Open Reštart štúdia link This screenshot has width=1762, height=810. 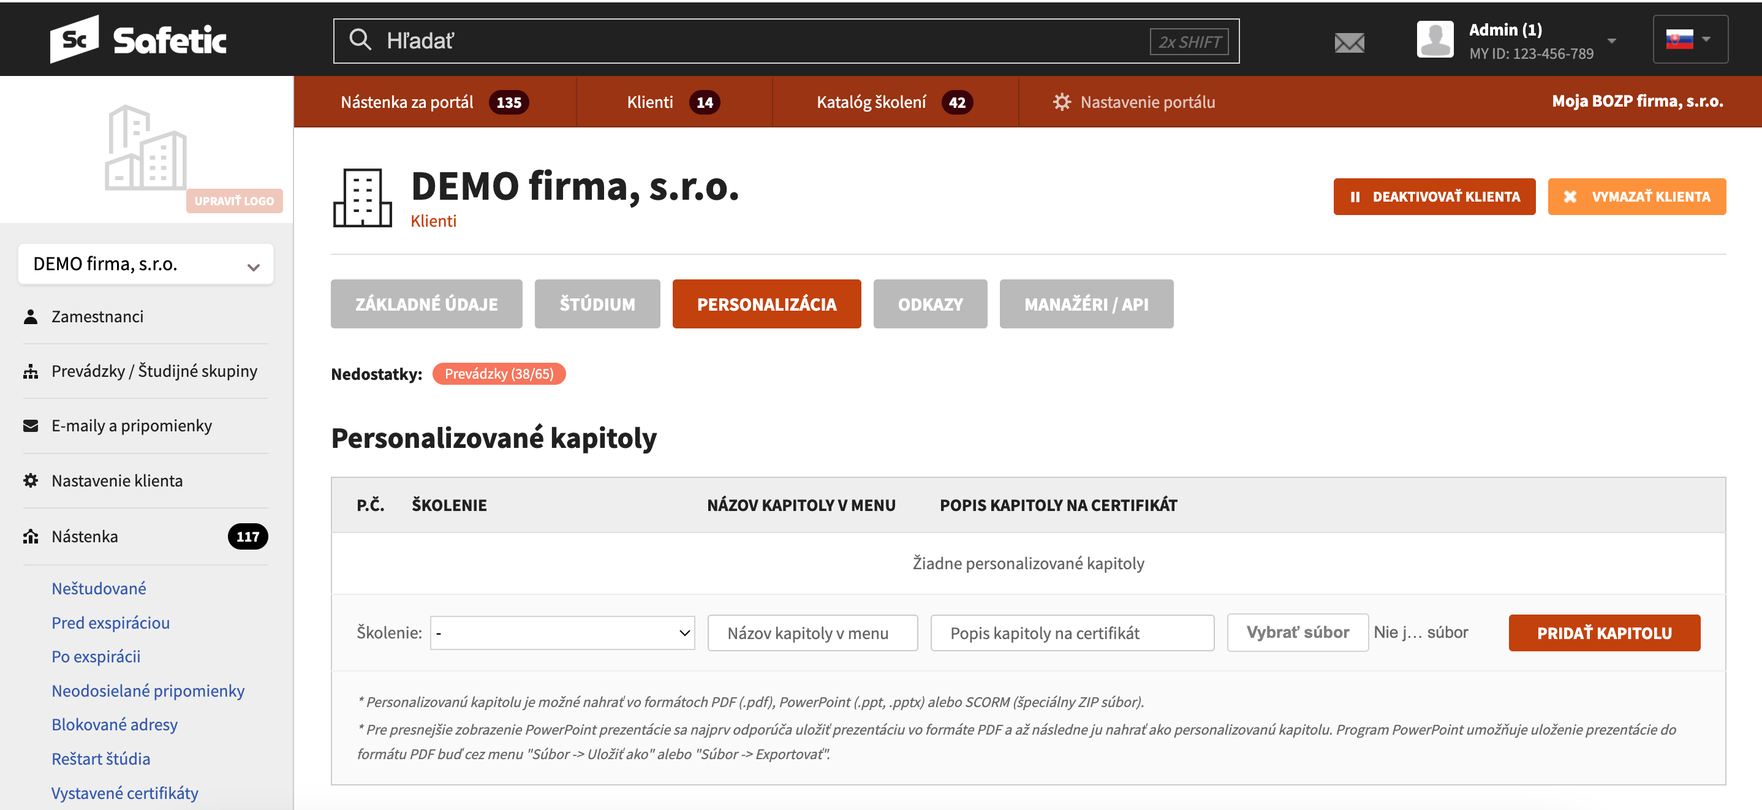click(x=100, y=759)
